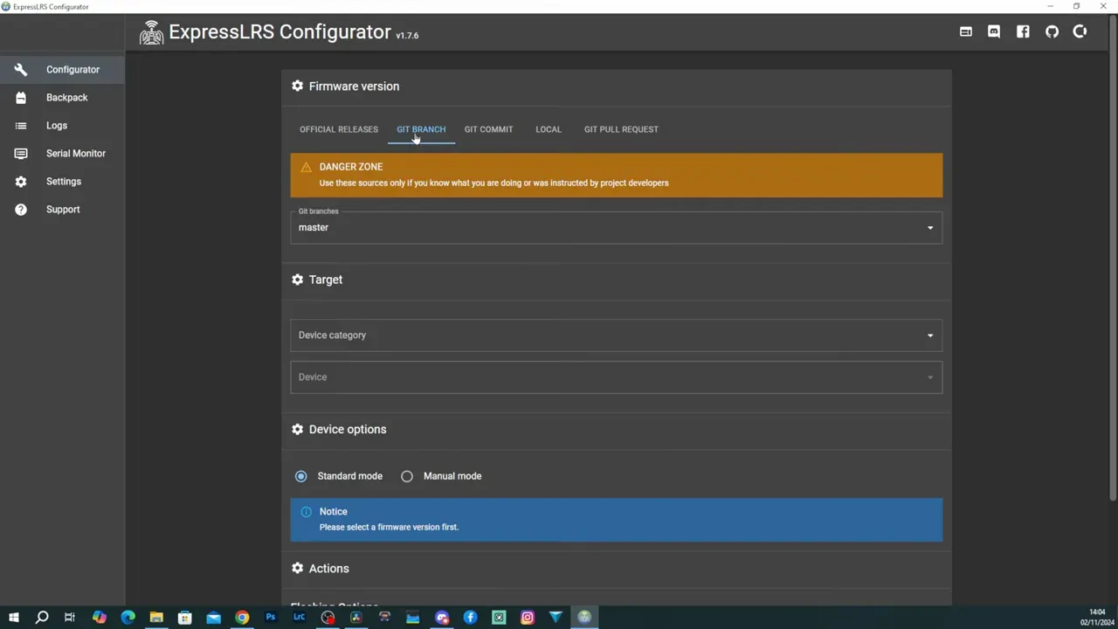Switch to the Git Pull Request tab
Screen dimensions: 1118x629
pyautogui.click(x=621, y=129)
